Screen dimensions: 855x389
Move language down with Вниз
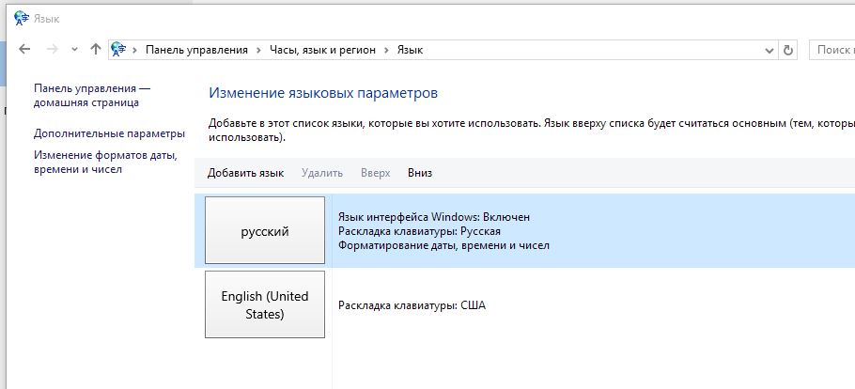click(x=420, y=173)
